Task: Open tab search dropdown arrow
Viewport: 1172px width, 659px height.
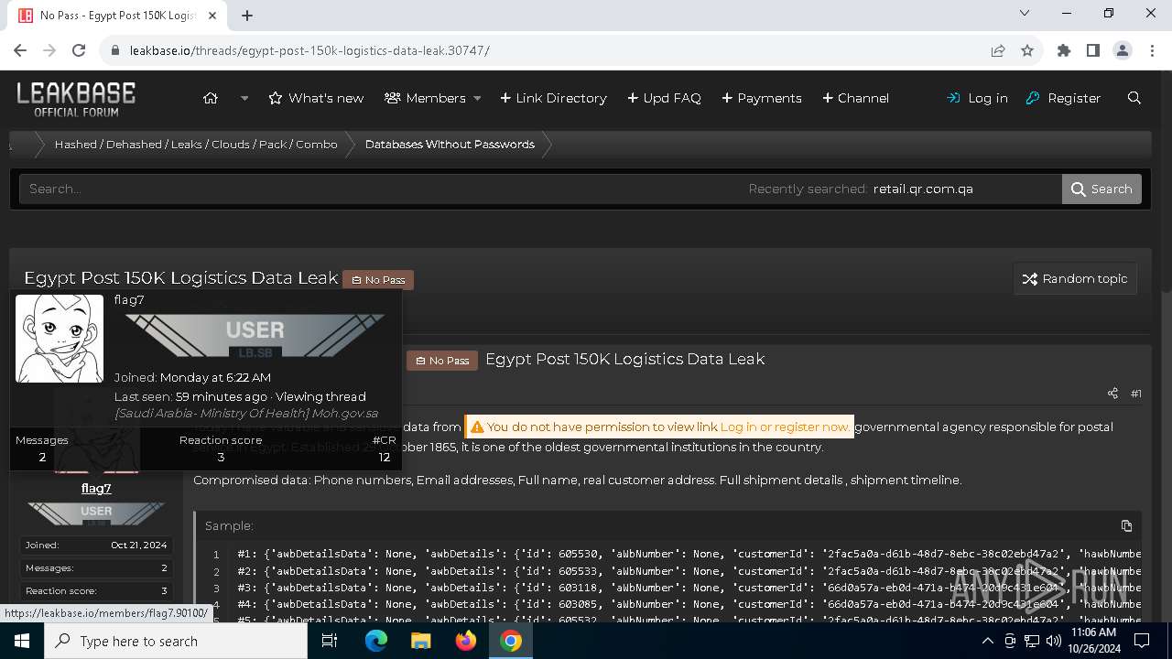Action: click(1025, 14)
